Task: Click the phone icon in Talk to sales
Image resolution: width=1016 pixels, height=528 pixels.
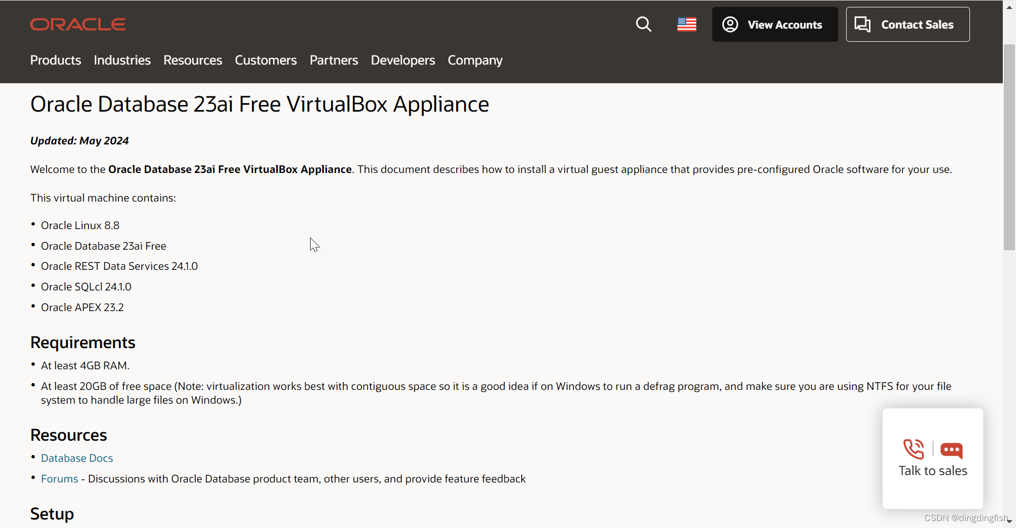Action: 914,449
